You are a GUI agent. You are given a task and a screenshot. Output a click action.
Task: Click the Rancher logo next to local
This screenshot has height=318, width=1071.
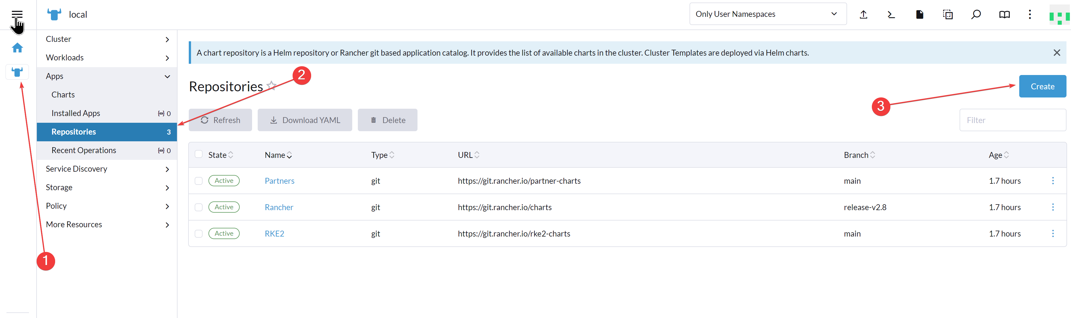[55, 15]
